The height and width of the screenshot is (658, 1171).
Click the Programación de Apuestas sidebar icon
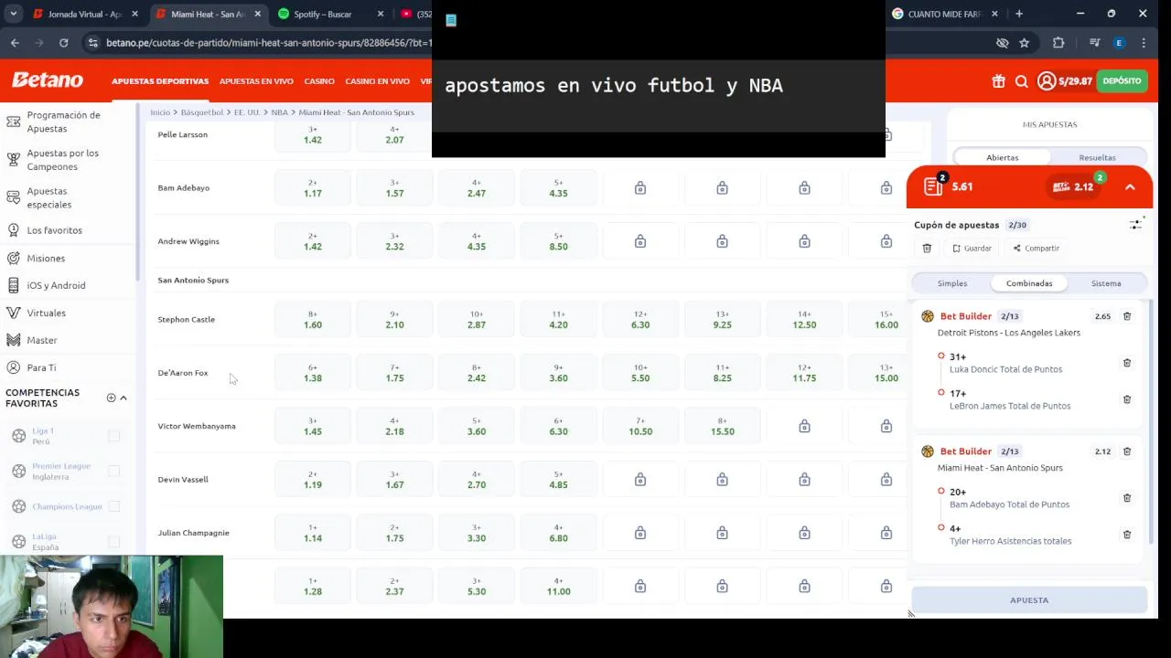13,122
